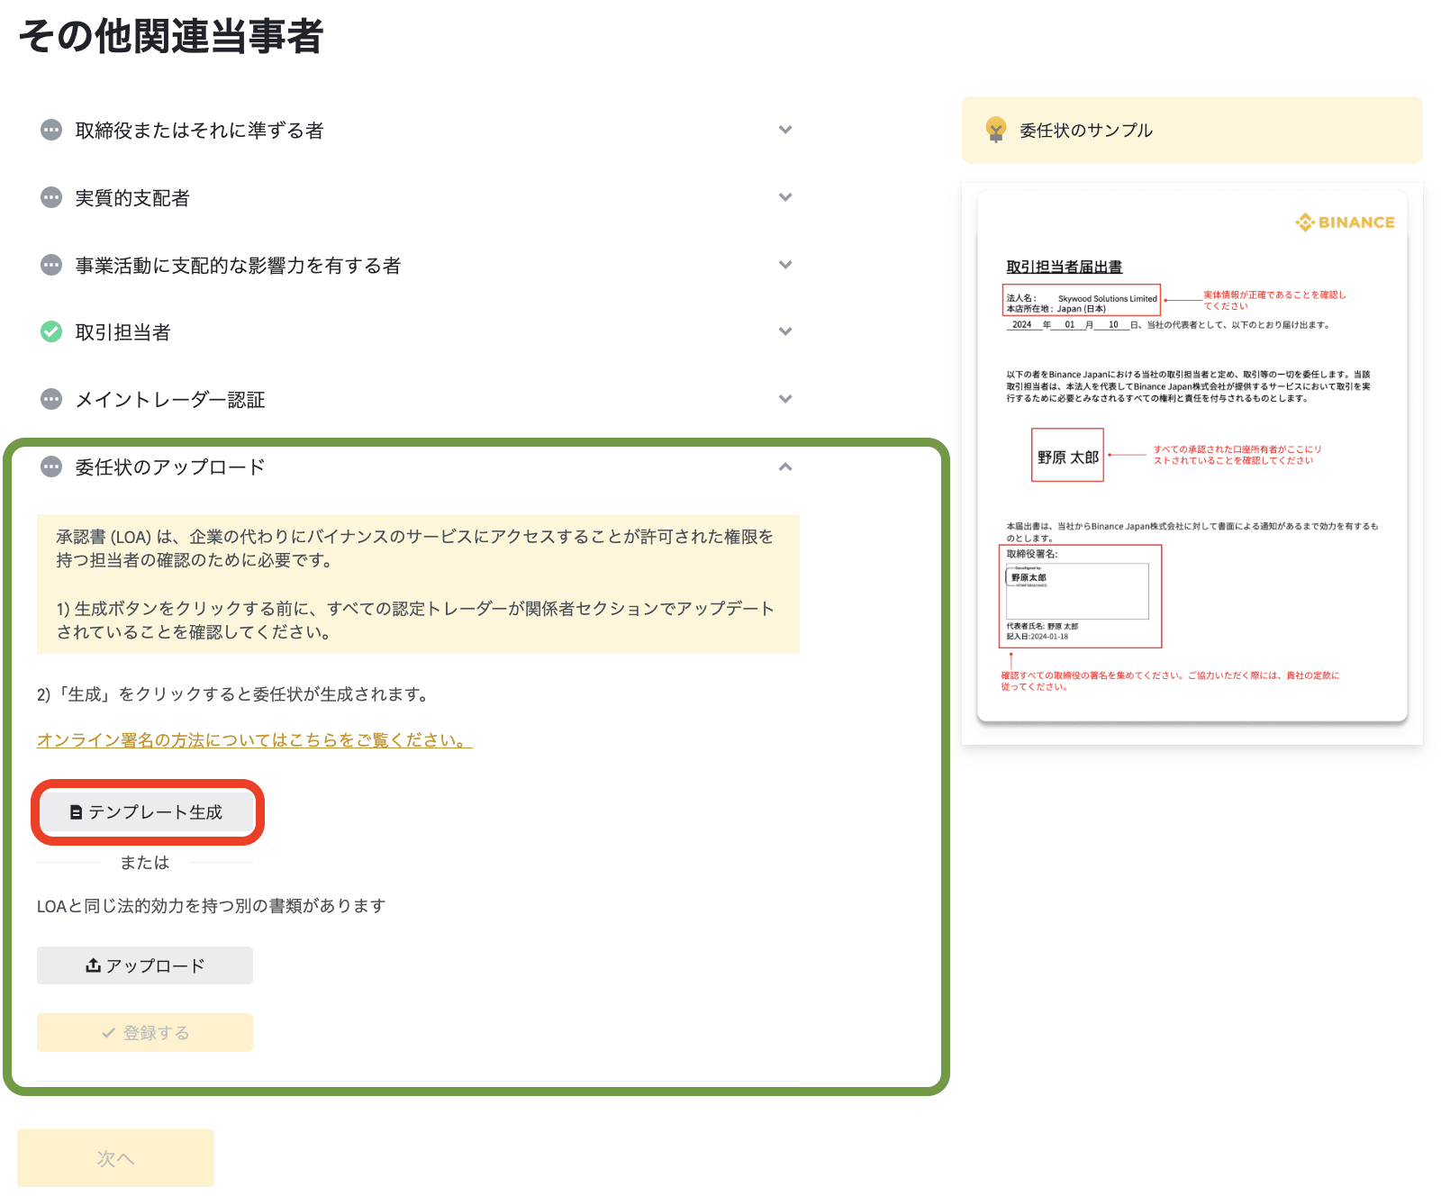
Task: Click the 次へ button
Action: [x=115, y=1158]
